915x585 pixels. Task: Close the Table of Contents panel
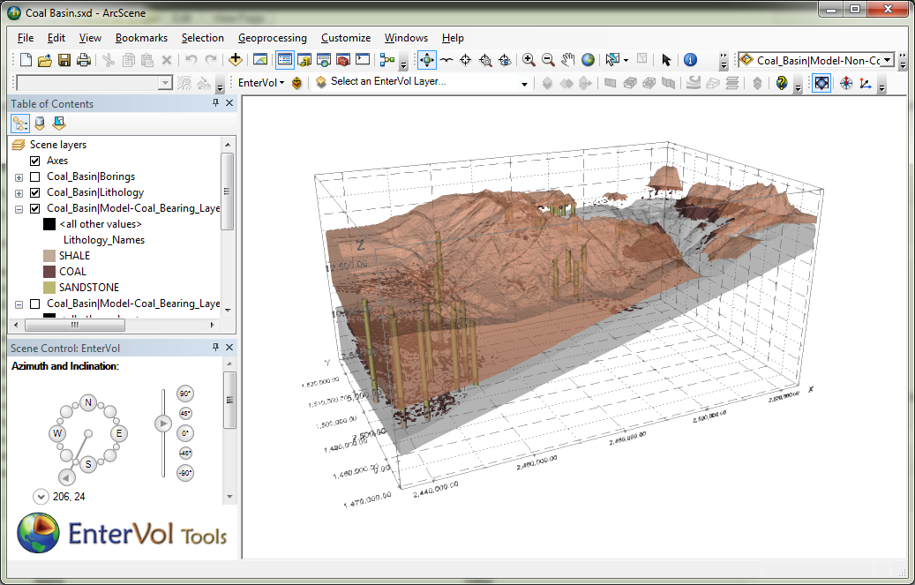pyautogui.click(x=229, y=102)
